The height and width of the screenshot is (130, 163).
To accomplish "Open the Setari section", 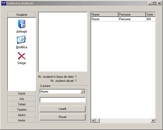I will [x=22, y=104].
